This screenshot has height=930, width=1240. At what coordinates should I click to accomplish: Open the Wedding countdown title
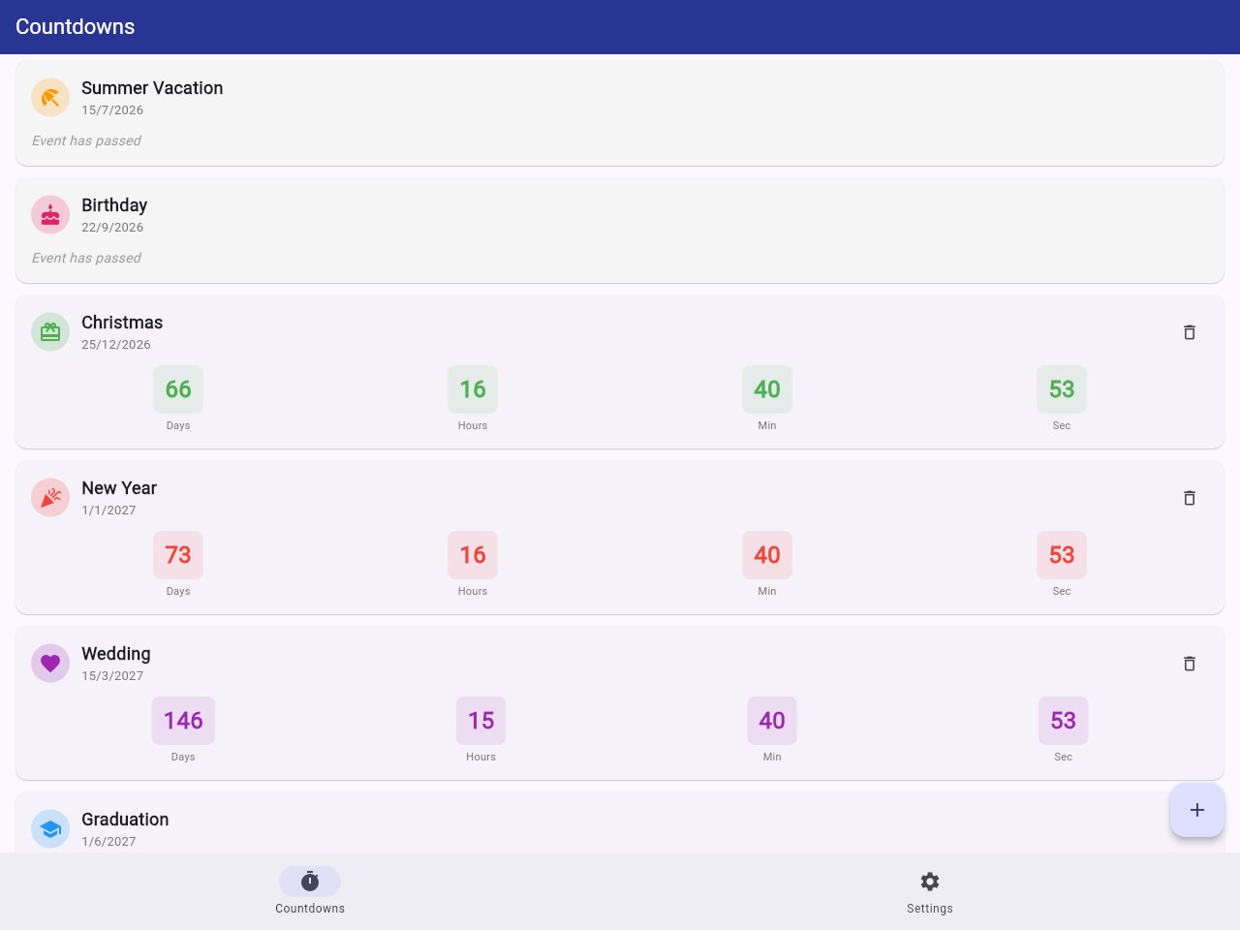[x=116, y=654]
